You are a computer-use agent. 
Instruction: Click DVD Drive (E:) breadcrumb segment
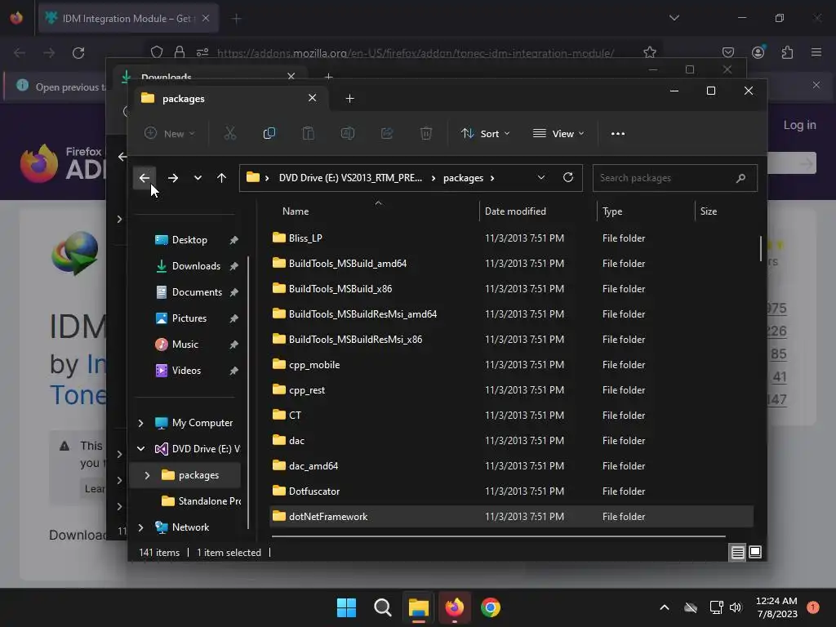pos(350,178)
